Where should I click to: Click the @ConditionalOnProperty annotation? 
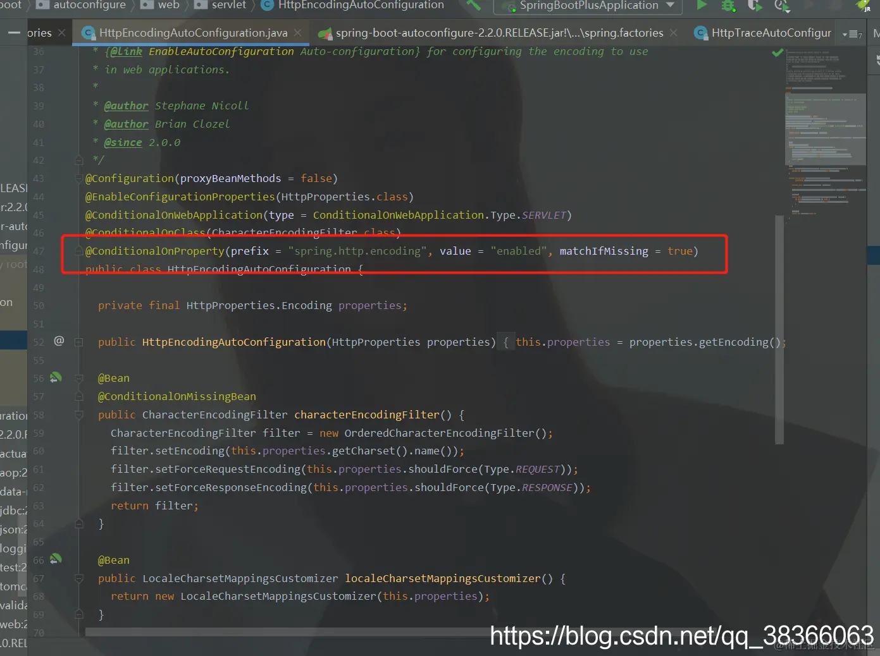(x=155, y=251)
